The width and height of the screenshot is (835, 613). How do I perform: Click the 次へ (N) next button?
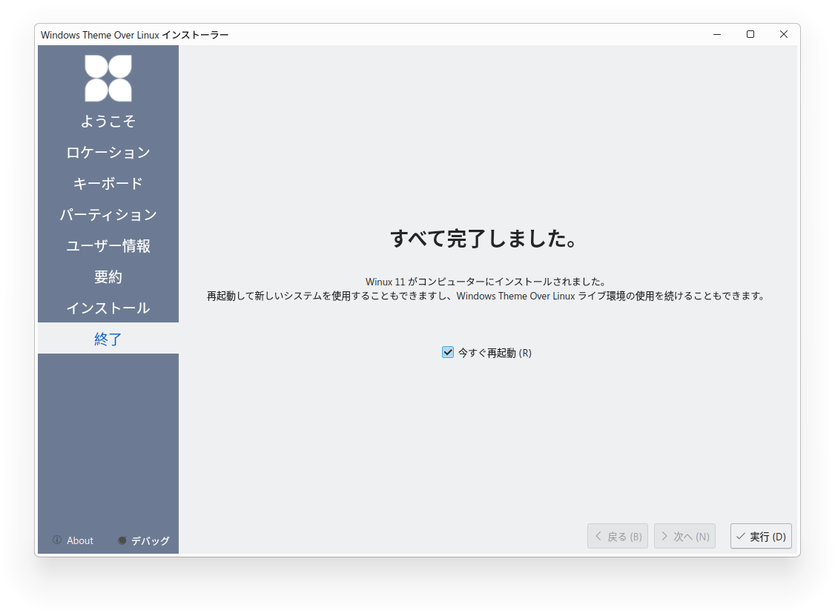tap(684, 537)
